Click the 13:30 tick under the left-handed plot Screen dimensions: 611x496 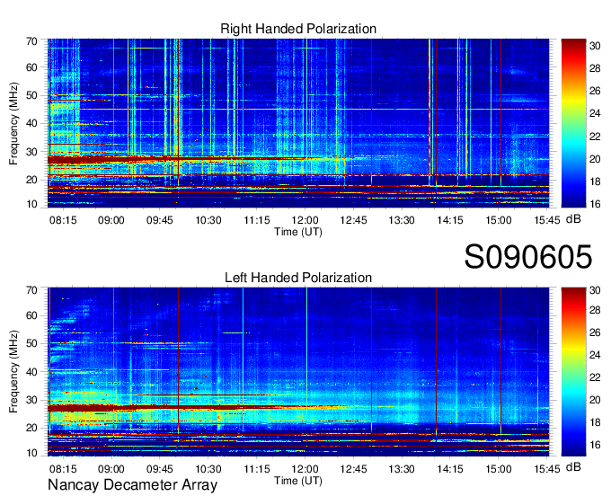click(x=402, y=469)
